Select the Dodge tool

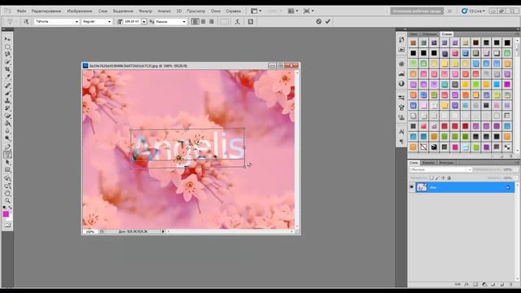tap(7, 138)
